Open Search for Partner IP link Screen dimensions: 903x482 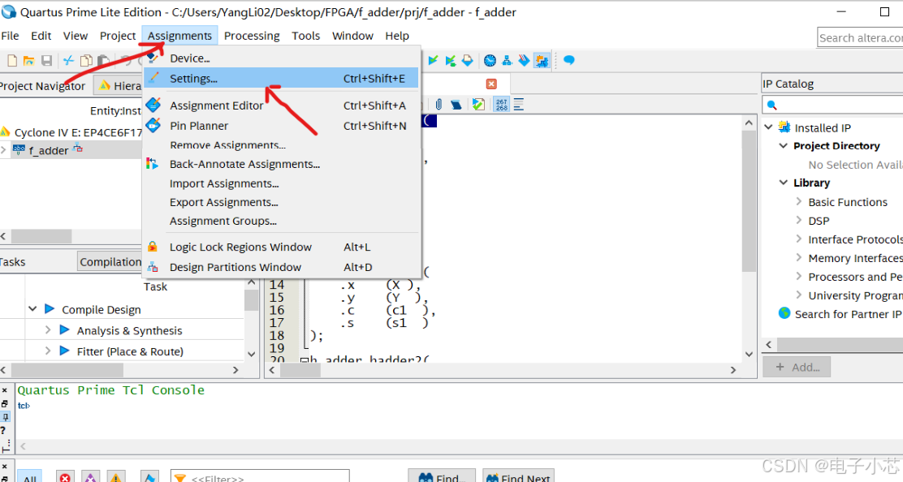point(848,314)
